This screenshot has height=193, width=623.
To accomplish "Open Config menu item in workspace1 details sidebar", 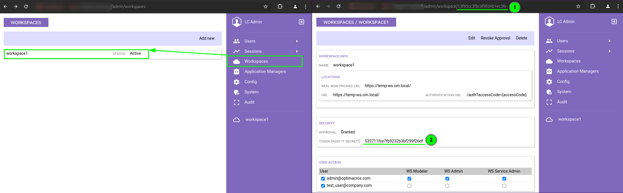I will click(x=563, y=81).
